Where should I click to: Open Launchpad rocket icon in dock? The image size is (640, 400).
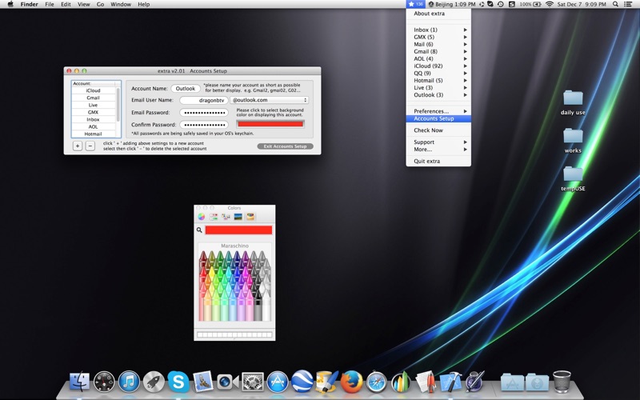(x=154, y=382)
